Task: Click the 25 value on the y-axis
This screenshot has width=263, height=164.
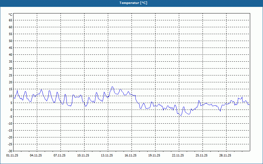Action: (11, 75)
